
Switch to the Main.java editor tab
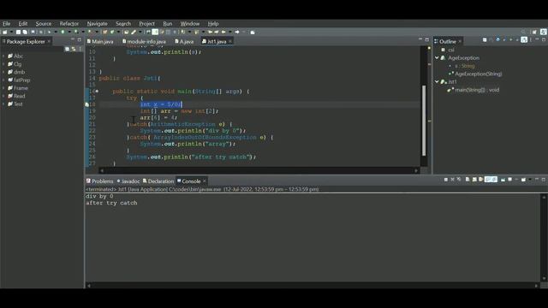[x=100, y=41]
